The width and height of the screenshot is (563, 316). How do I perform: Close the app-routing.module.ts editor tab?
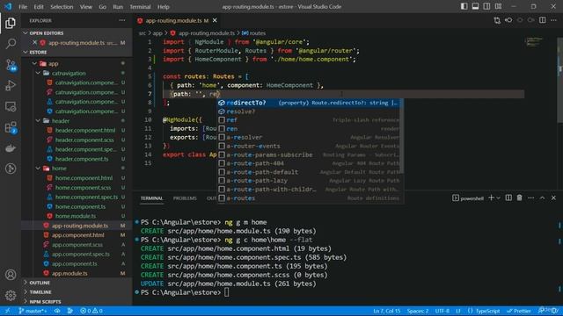(x=215, y=20)
